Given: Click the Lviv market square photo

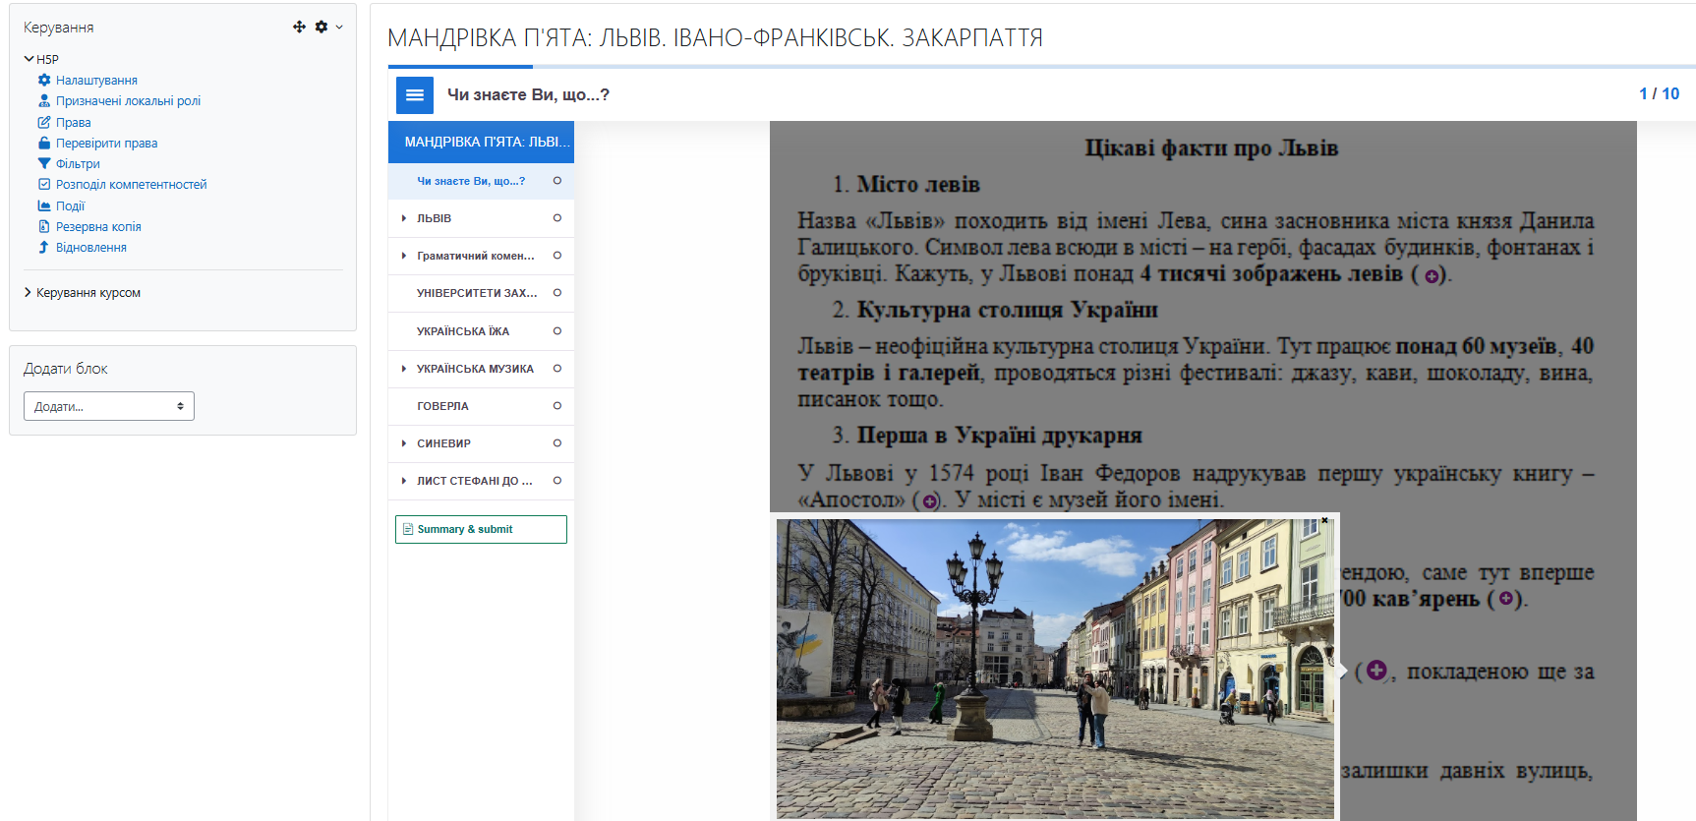Looking at the screenshot, I should click(1055, 669).
